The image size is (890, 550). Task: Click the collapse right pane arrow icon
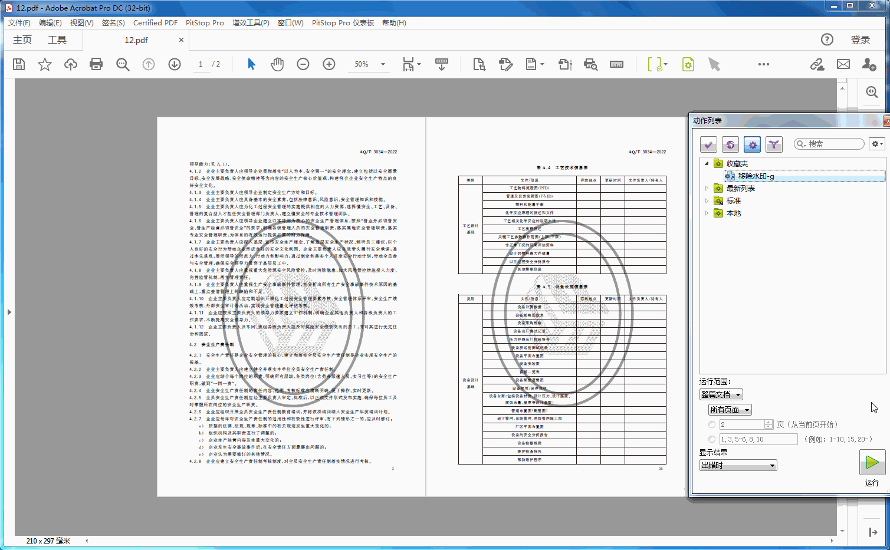click(873, 532)
